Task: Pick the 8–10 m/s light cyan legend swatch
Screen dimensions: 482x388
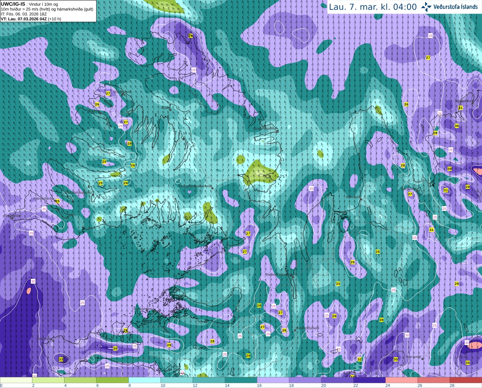Action: coord(145,380)
